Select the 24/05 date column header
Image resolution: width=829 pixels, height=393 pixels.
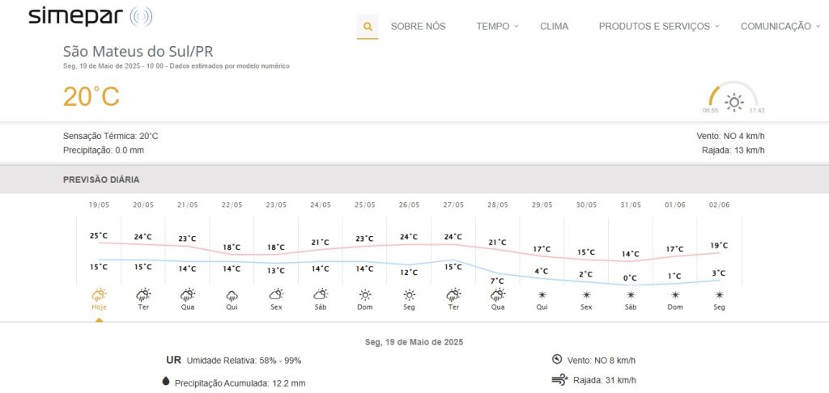(x=321, y=205)
